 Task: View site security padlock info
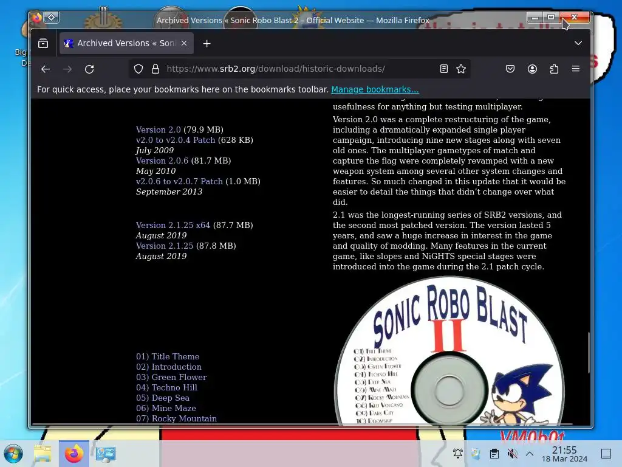click(x=155, y=69)
